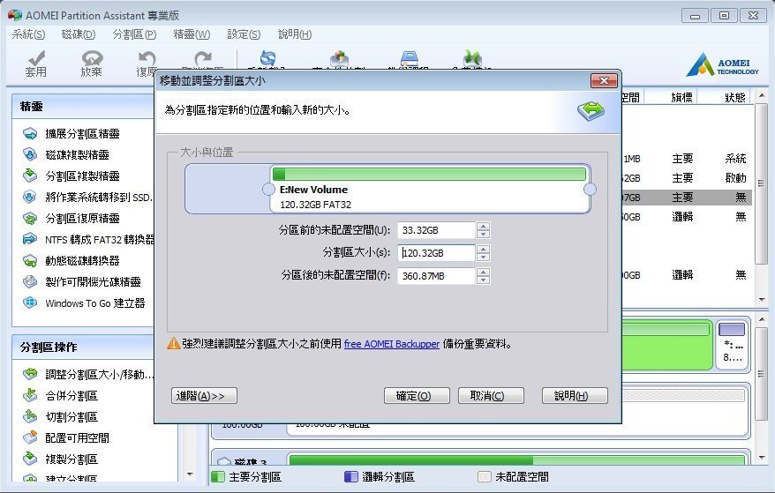The height and width of the screenshot is (493, 775).
Task: Select 調整分割區大小/移動 operation
Action: [100, 375]
